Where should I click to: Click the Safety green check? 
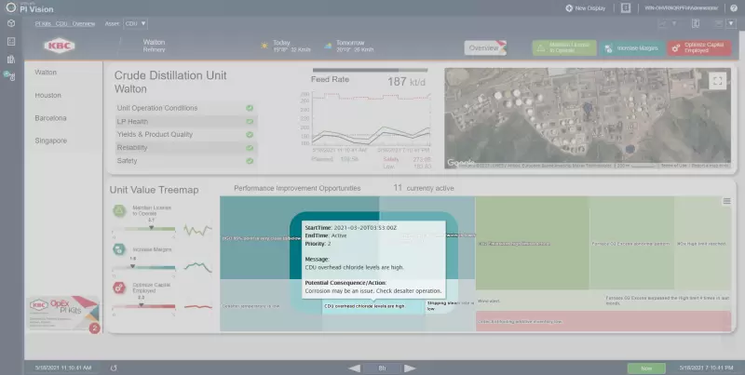pyautogui.click(x=250, y=161)
